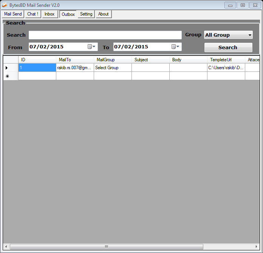The width and height of the screenshot is (263, 253).
Task: Click the Search text input field
Action: tap(105, 35)
